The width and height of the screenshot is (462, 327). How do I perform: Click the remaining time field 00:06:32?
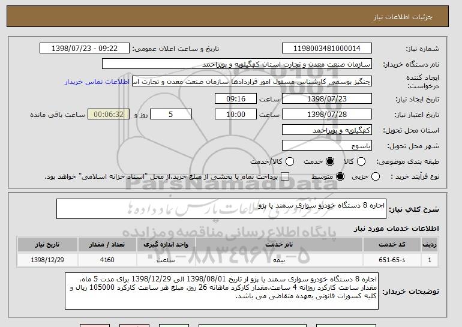point(109,115)
